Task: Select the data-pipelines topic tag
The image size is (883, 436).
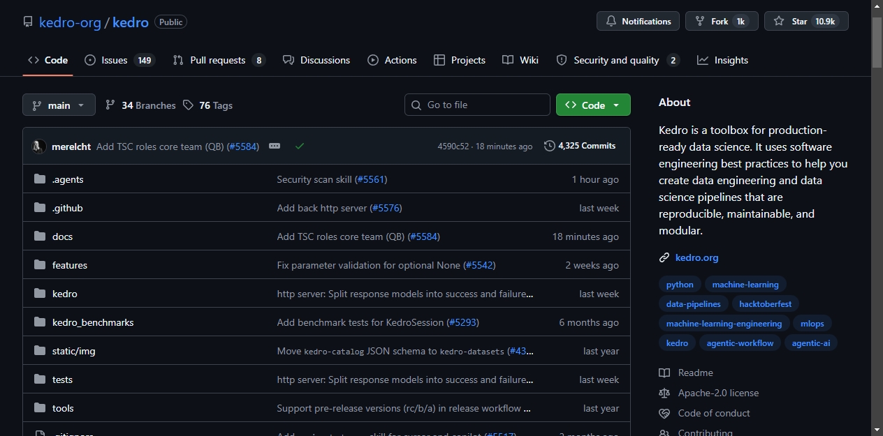Action: pos(694,303)
